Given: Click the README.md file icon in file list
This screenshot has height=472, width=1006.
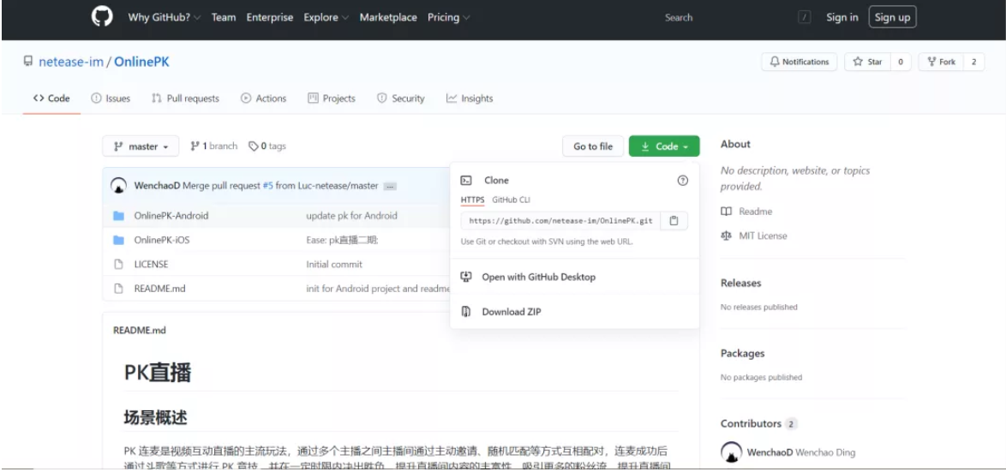Looking at the screenshot, I should pos(118,289).
